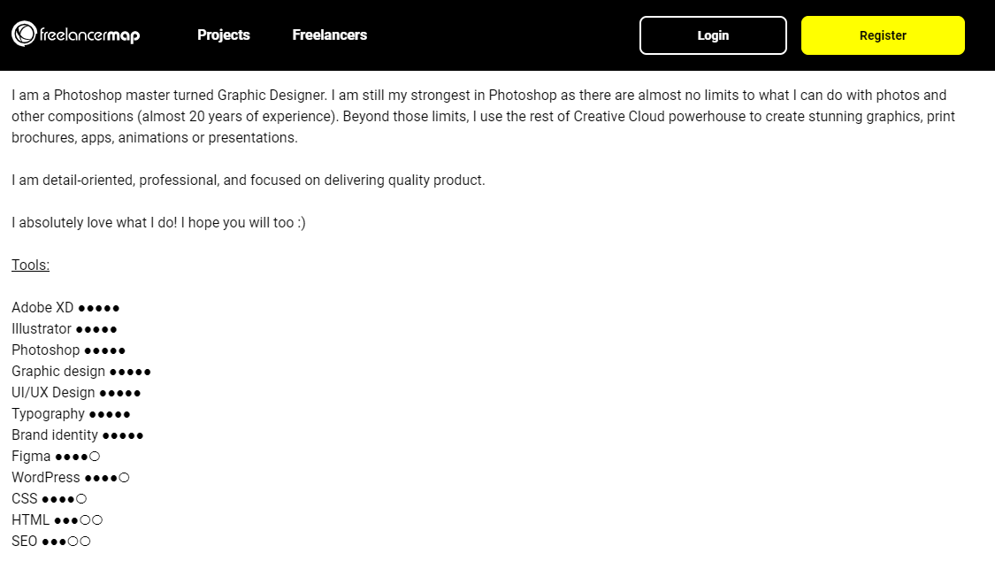995x569 pixels.
Task: Click the rating dots beside Graphic design
Action: 128,371
